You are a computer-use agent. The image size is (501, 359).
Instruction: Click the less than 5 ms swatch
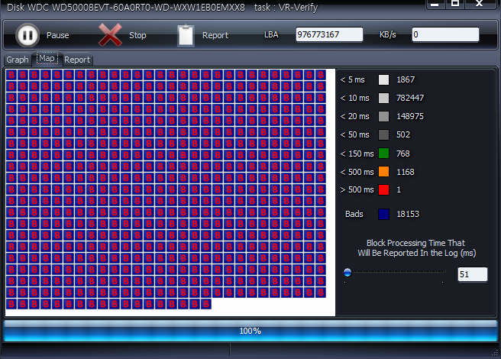383,79
